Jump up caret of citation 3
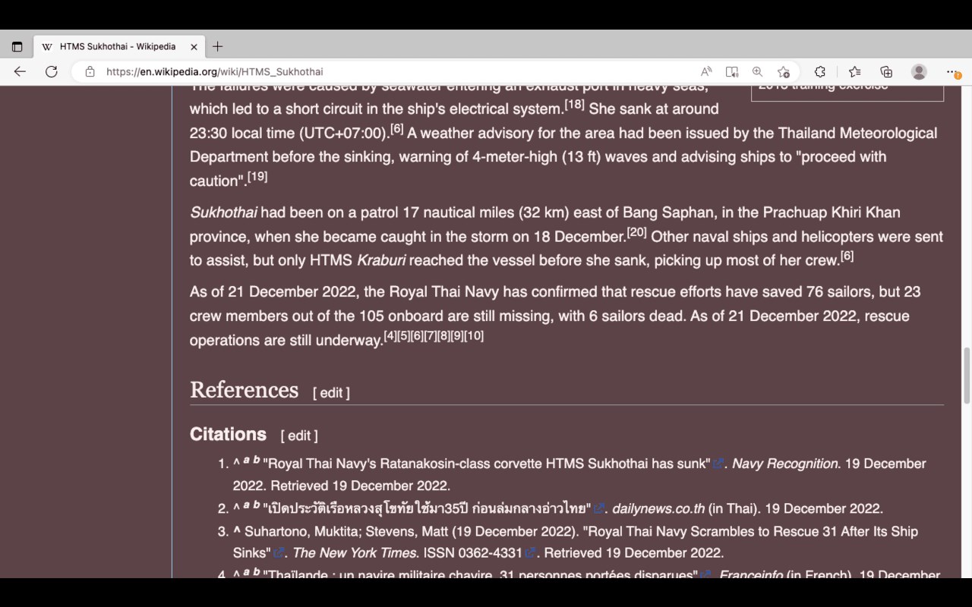The height and width of the screenshot is (607, 972). coord(237,531)
